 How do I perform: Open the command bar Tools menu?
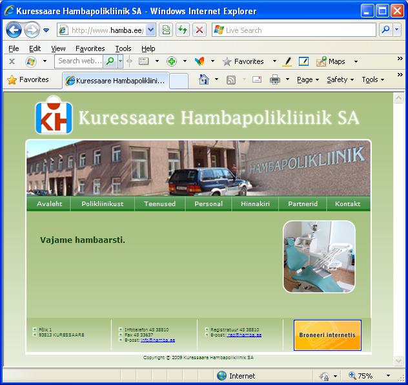point(373,79)
